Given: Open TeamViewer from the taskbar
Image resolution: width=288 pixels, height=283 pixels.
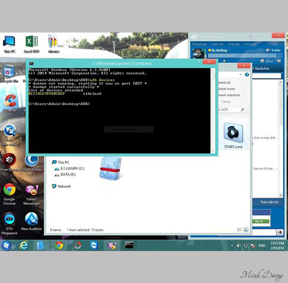Looking at the screenshot, I should tap(94, 245).
